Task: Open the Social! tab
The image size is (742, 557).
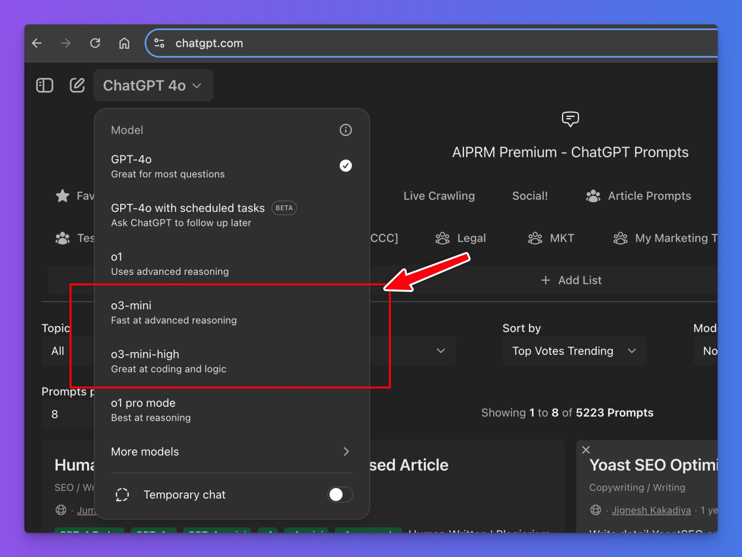Action: pyautogui.click(x=530, y=196)
